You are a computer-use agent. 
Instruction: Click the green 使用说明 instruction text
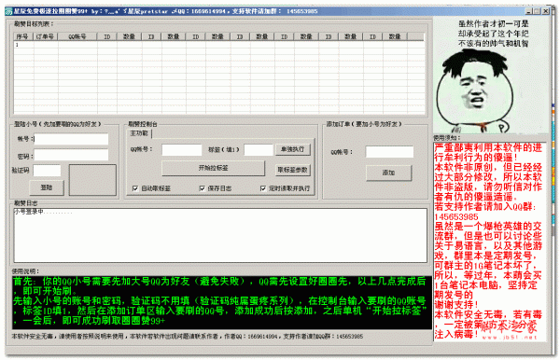(222, 302)
